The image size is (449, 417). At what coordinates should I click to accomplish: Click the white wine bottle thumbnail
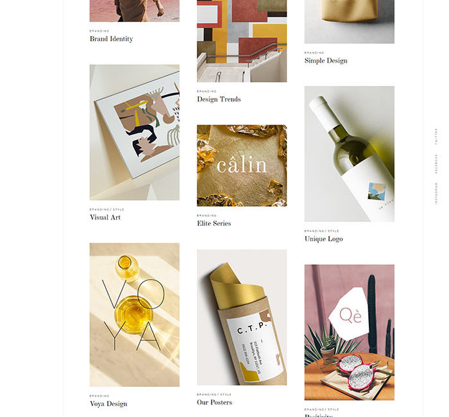point(350,154)
